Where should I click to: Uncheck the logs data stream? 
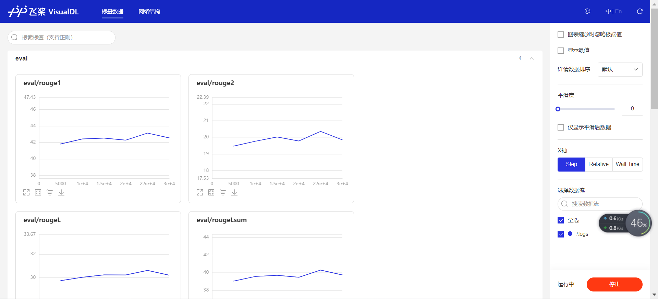[561, 234]
